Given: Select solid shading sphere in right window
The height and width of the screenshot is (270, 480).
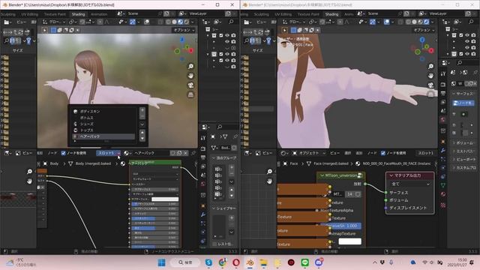Looking at the screenshot, I should [x=414, y=22].
